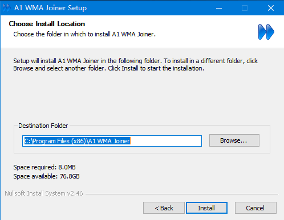Start installation with the Install button
The width and height of the screenshot is (284, 220).
(x=206, y=208)
